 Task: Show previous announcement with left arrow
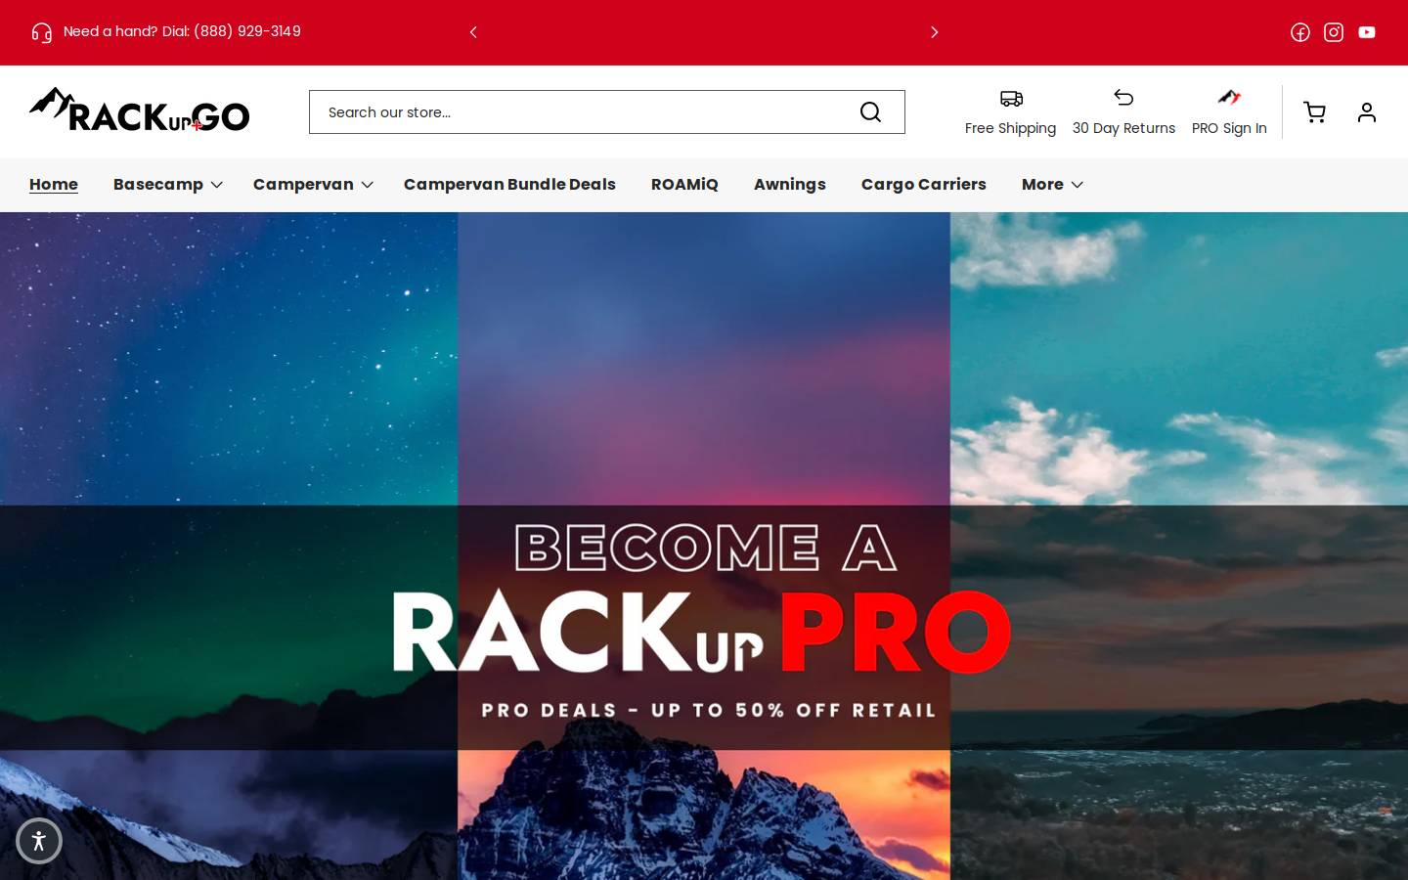(x=473, y=32)
